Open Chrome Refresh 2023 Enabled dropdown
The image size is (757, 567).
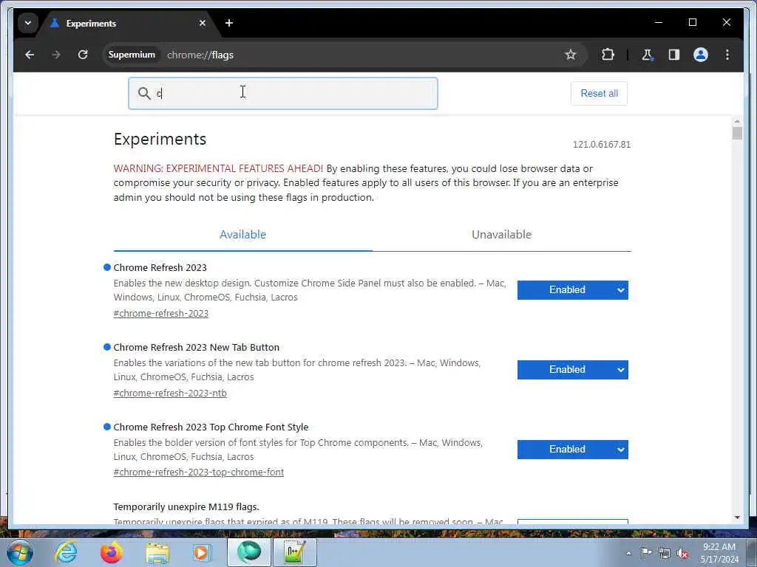[573, 289]
